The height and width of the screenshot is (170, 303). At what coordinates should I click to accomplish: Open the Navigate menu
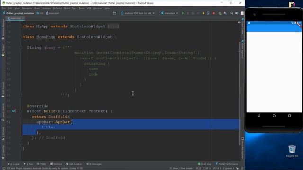tap(27, 8)
